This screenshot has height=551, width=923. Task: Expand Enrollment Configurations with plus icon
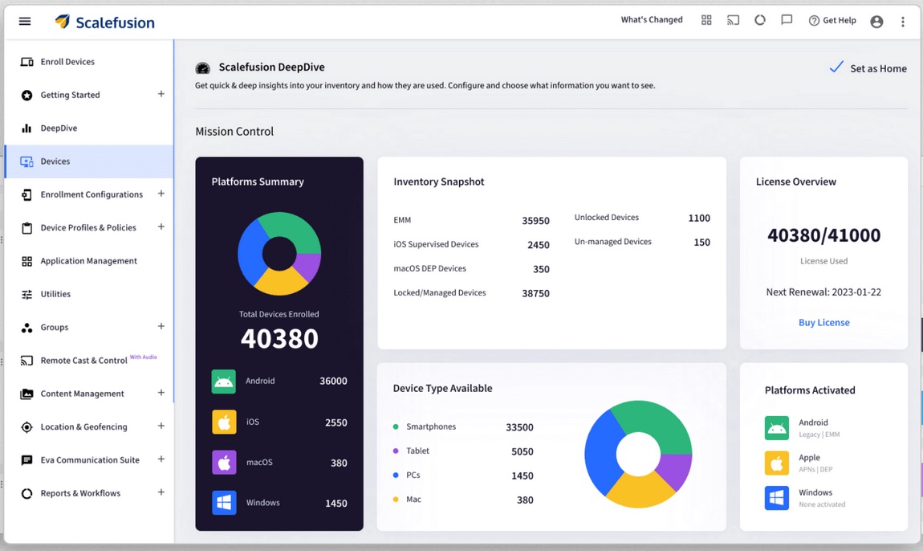tap(161, 194)
